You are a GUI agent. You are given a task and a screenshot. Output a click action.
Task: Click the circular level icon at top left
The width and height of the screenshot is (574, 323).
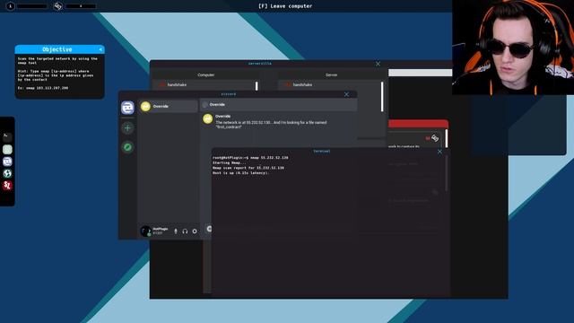point(10,6)
